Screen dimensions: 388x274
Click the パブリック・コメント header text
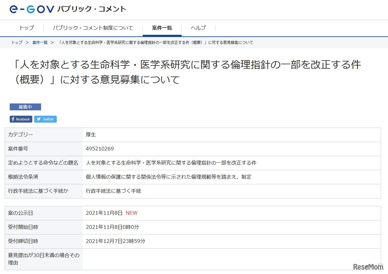[x=91, y=9]
